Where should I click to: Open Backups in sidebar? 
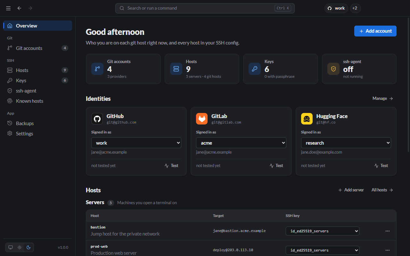coord(38,123)
